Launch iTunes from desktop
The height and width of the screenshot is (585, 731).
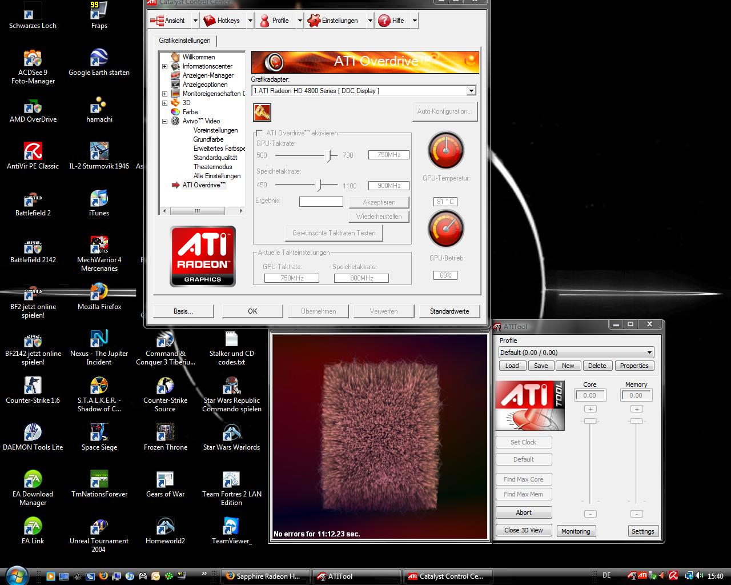coord(99,203)
